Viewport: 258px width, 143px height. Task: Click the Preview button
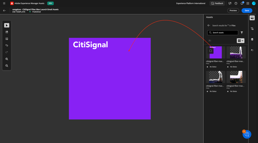tap(233, 11)
